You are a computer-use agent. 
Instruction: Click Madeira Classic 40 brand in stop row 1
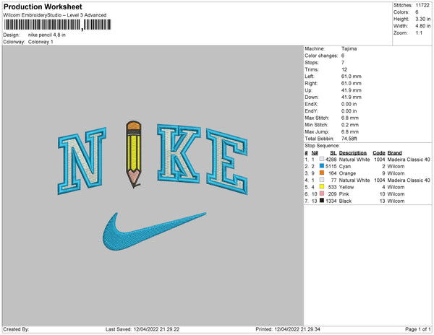(409, 160)
